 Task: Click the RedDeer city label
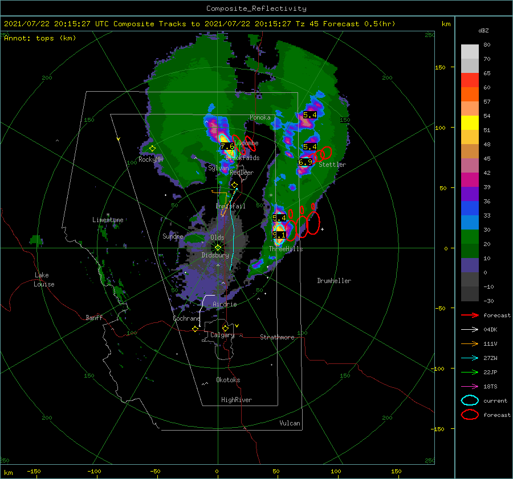pyautogui.click(x=242, y=173)
